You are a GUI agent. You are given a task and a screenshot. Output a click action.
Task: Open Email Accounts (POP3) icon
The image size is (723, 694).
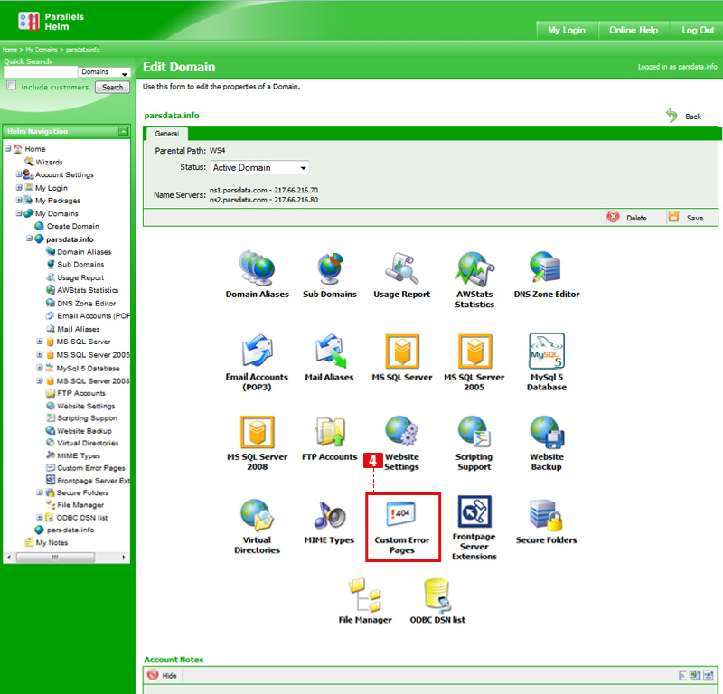[258, 351]
